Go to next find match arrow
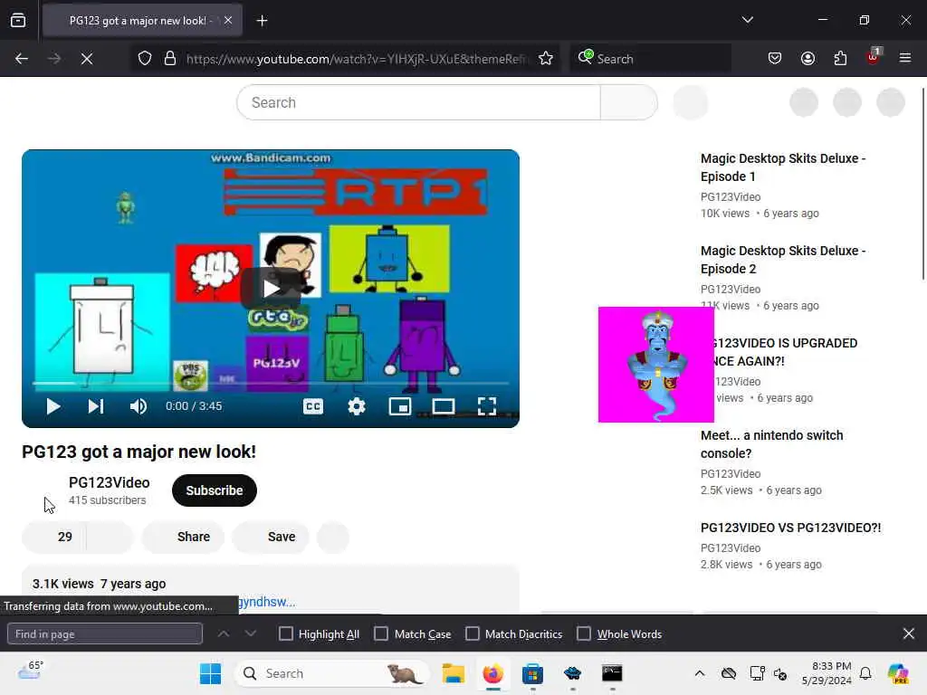The image size is (927, 695). click(x=251, y=633)
